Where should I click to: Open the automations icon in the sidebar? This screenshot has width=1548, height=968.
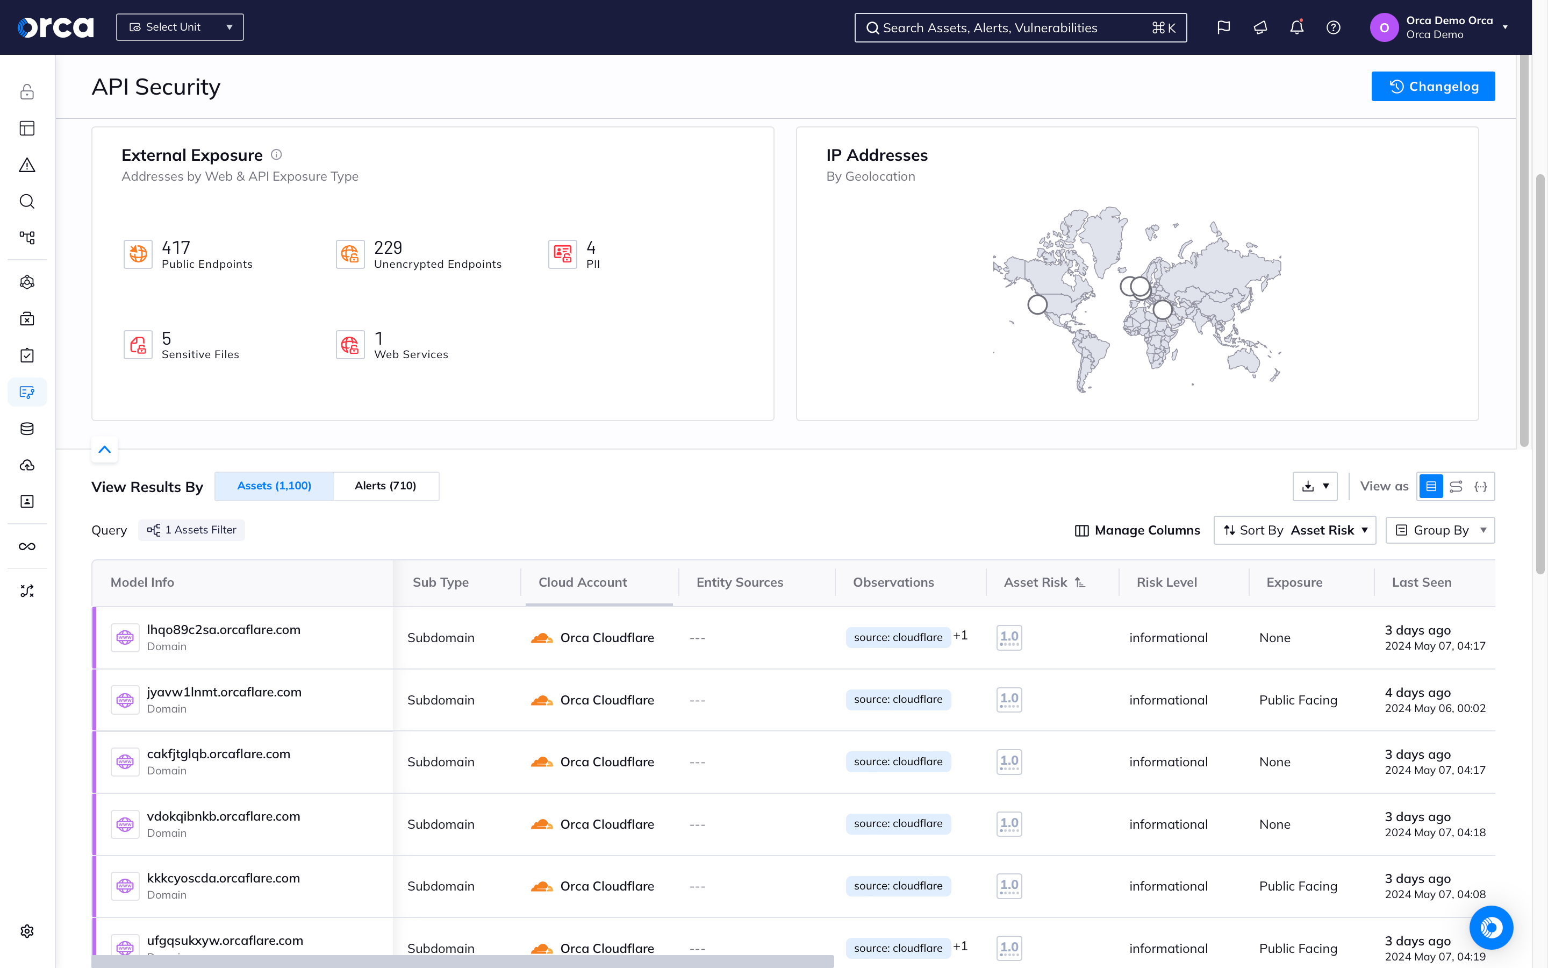tap(27, 591)
